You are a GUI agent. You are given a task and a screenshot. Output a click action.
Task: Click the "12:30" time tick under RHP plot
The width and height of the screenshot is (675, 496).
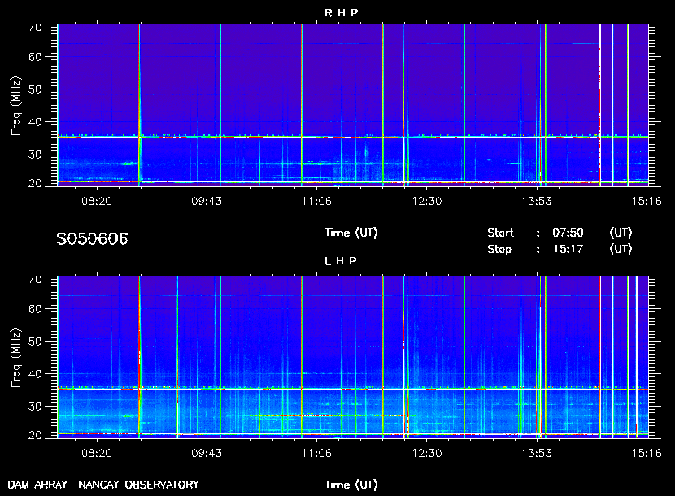click(427, 201)
